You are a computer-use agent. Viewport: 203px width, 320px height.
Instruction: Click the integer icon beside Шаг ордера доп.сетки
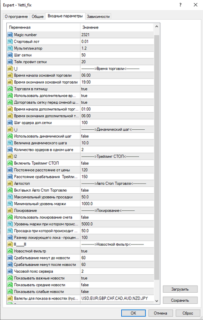(x=10, y=123)
